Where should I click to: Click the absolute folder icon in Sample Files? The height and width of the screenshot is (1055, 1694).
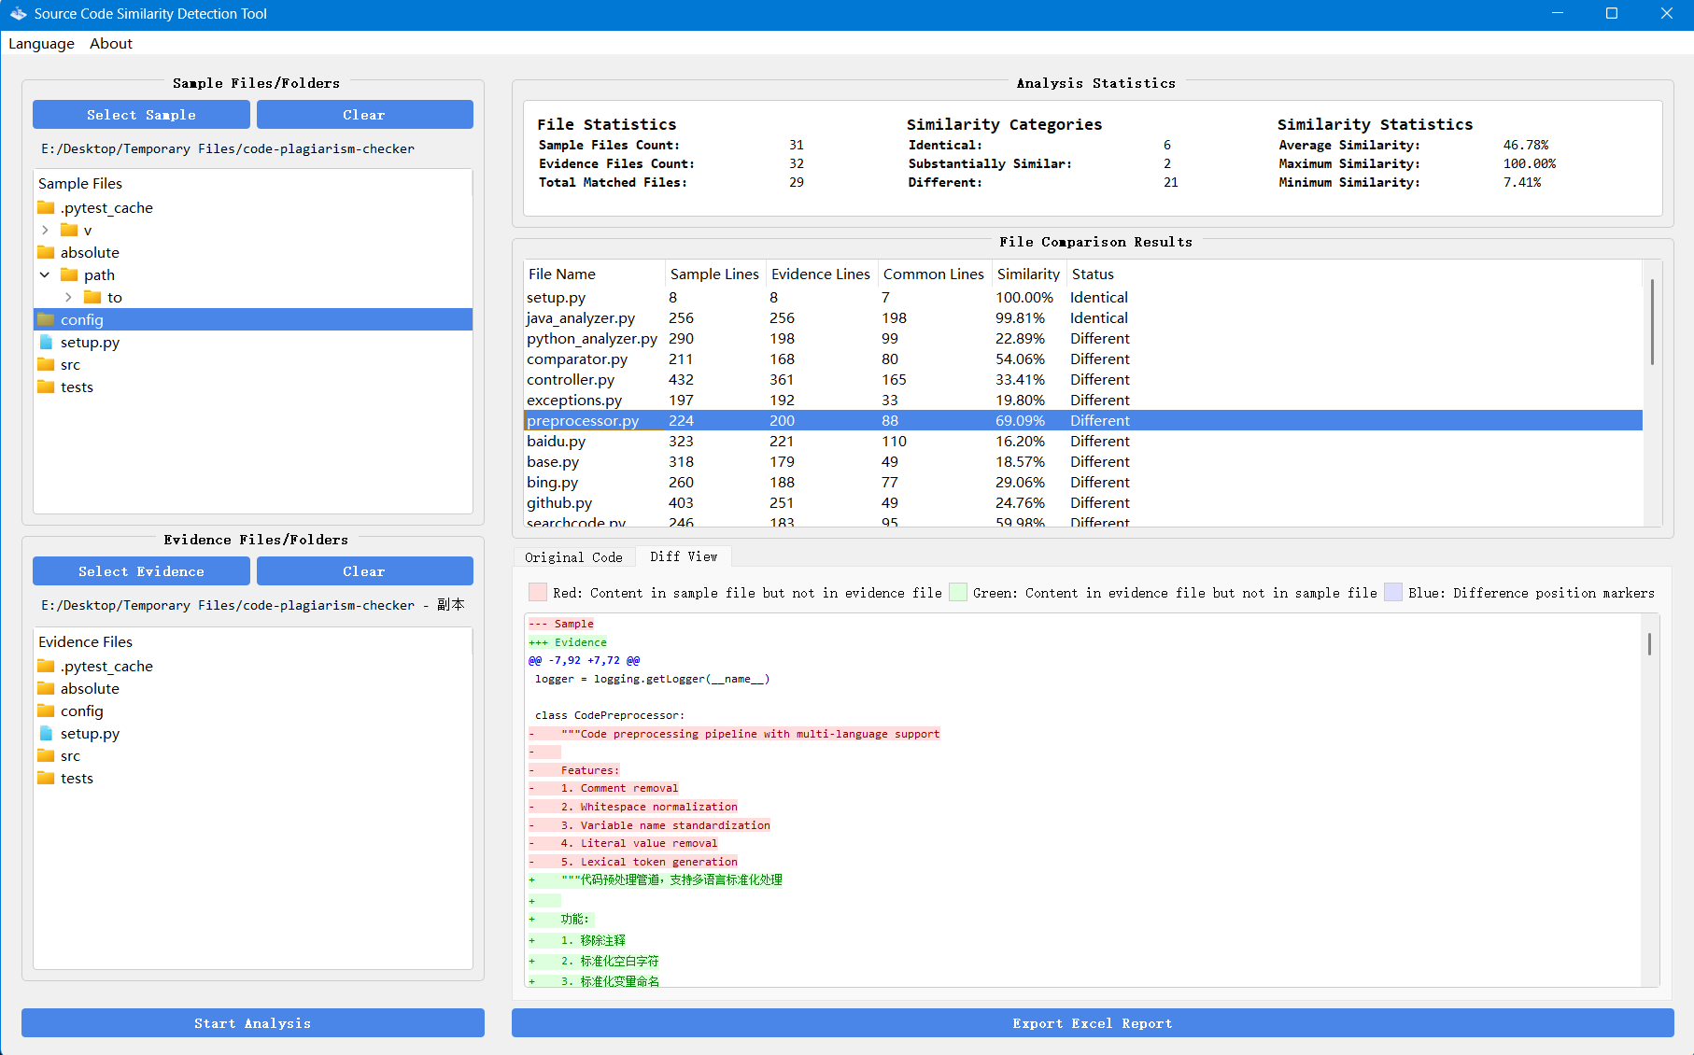pos(46,252)
